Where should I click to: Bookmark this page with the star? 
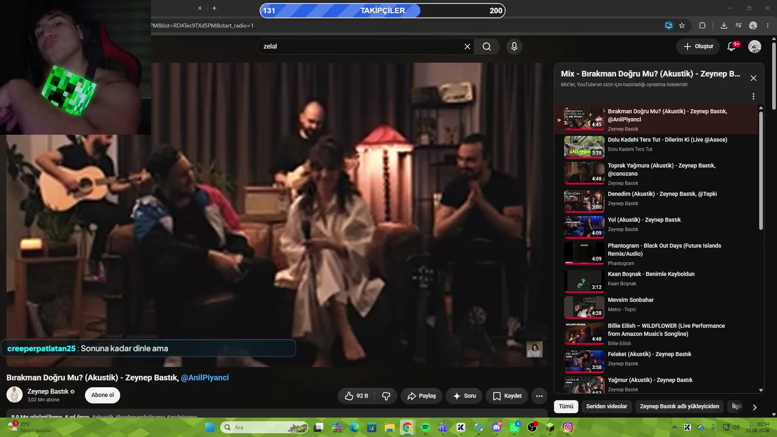tap(682, 25)
